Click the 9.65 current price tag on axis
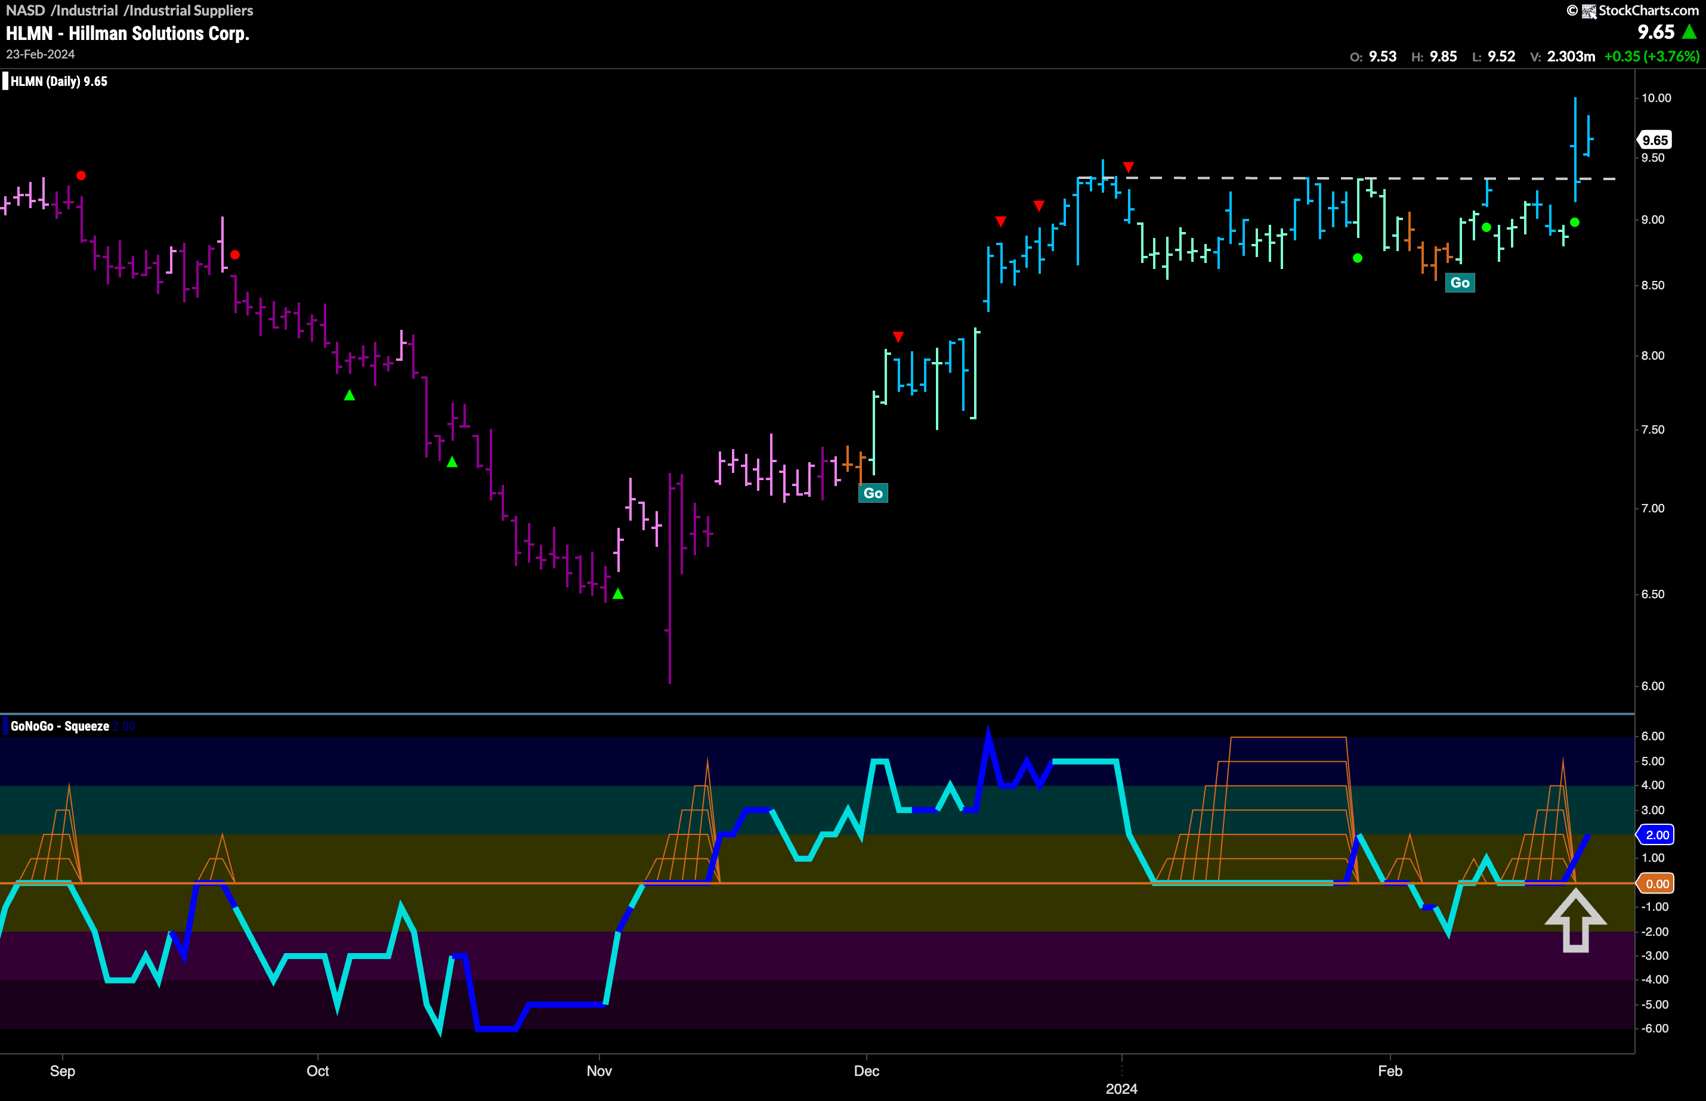This screenshot has width=1706, height=1101. pyautogui.click(x=1655, y=140)
